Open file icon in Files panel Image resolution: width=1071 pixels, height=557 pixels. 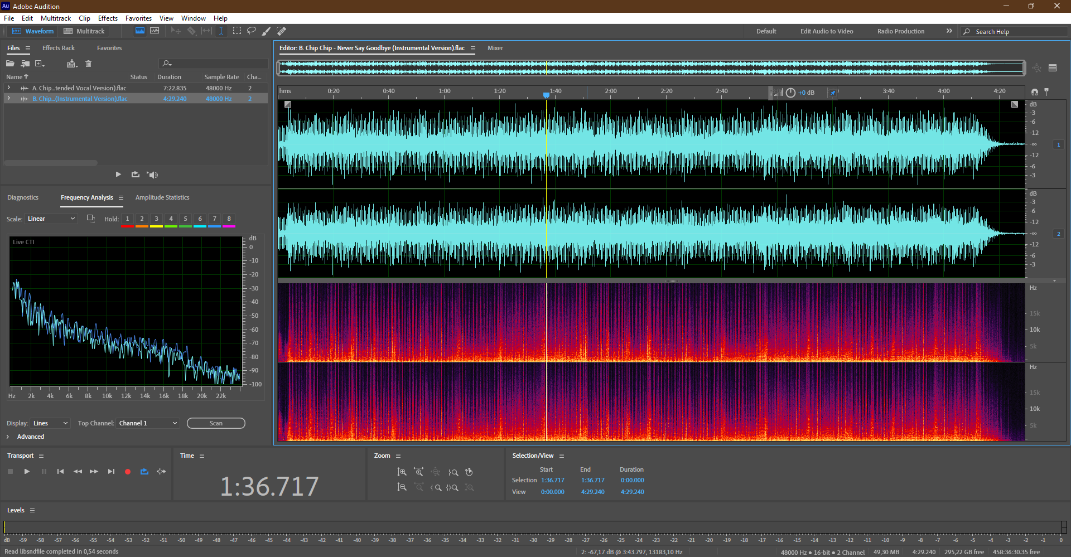pos(10,64)
